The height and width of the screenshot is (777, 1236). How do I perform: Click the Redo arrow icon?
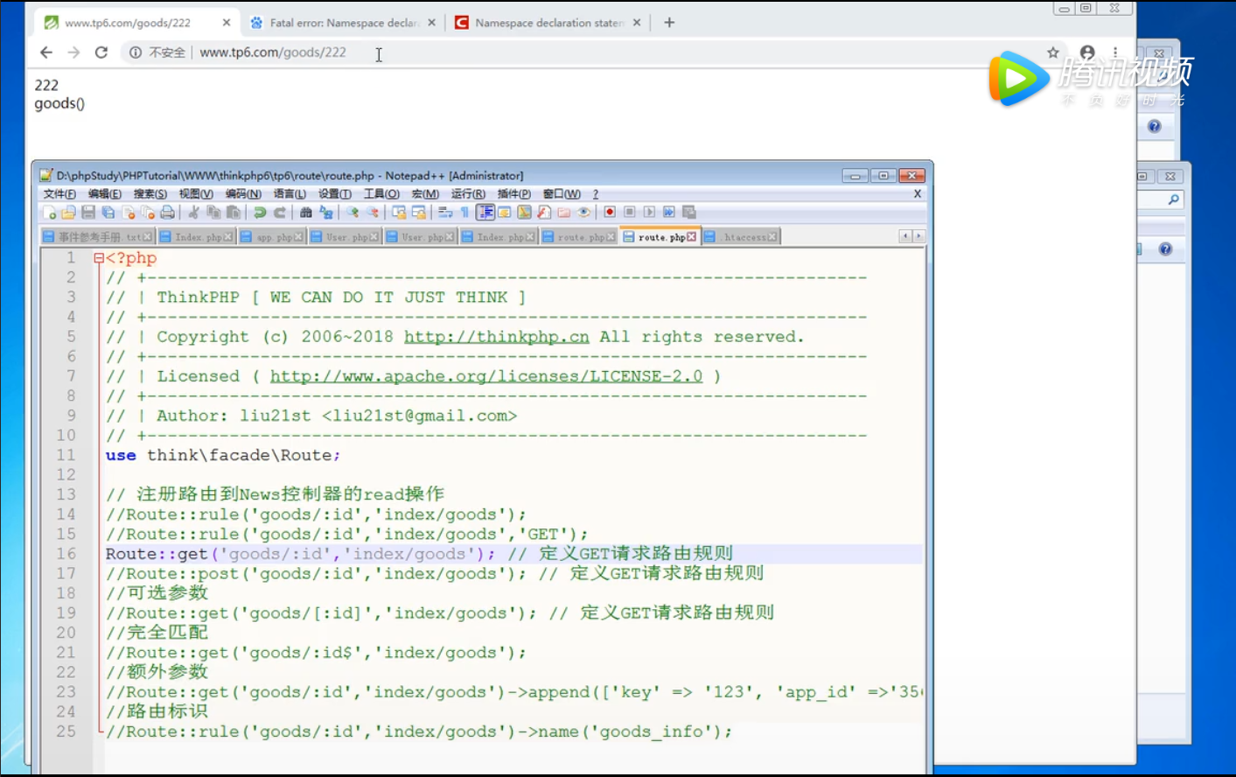[x=280, y=213]
